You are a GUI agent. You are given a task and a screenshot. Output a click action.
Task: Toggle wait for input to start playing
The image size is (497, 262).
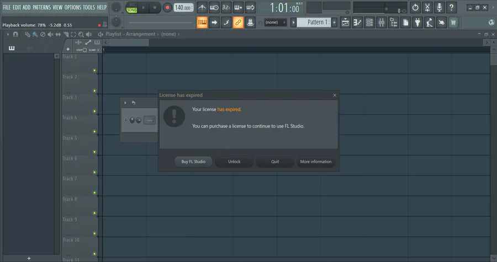214,7
